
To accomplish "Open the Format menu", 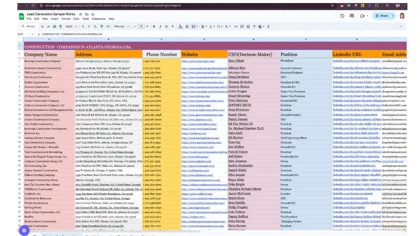I will [65, 19].
